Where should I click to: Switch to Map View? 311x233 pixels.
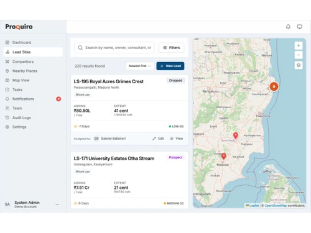tap(21, 80)
